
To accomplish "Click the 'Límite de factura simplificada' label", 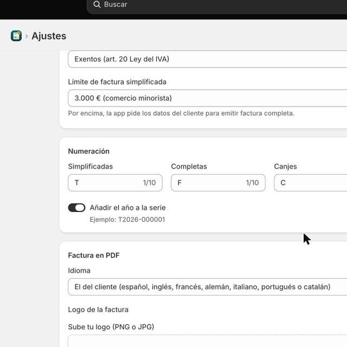I will [117, 81].
